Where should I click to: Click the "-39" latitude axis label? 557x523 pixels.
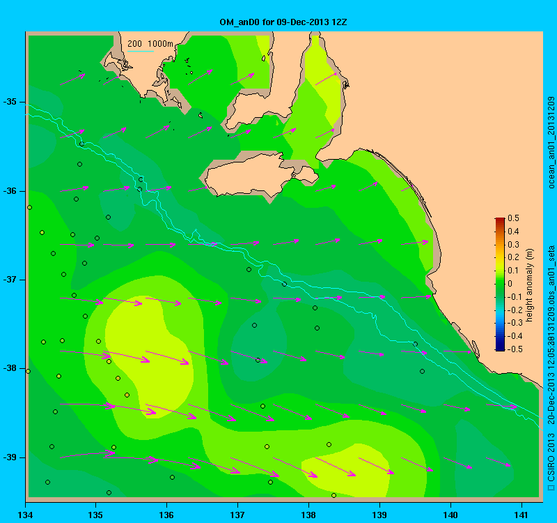pos(10,457)
